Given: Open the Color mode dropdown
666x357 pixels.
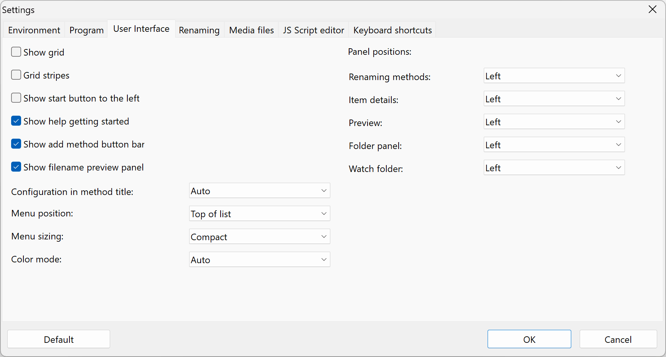Looking at the screenshot, I should [x=259, y=260].
